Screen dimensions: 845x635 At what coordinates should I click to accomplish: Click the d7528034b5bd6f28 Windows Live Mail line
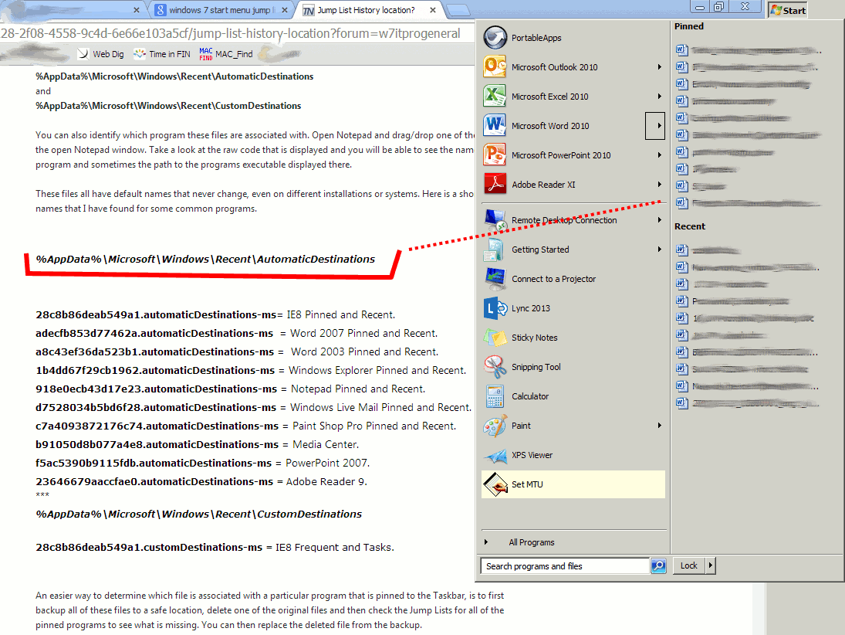tap(253, 407)
